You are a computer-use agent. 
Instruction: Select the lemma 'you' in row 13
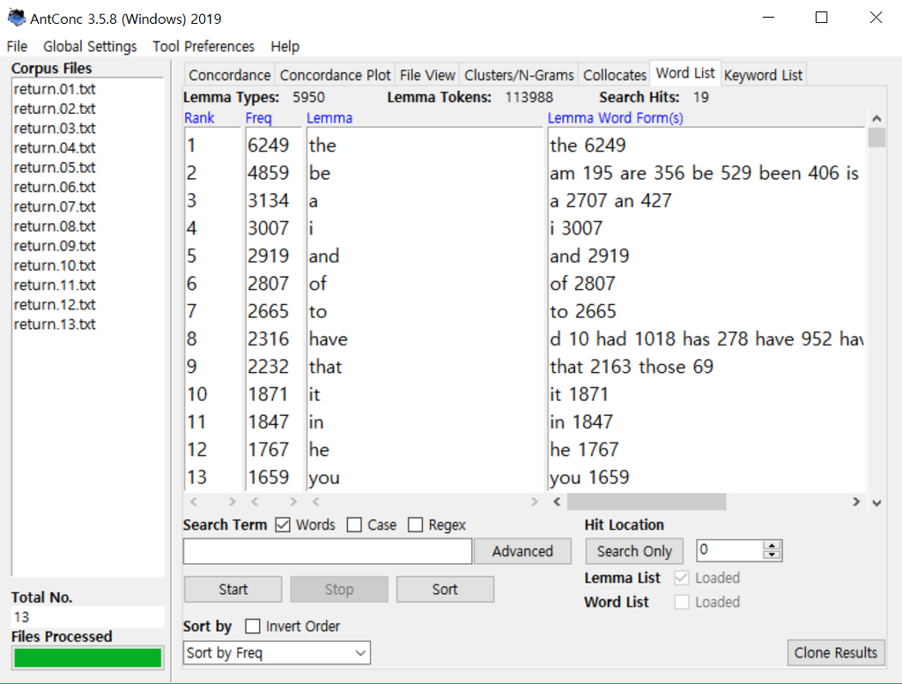[x=324, y=478]
